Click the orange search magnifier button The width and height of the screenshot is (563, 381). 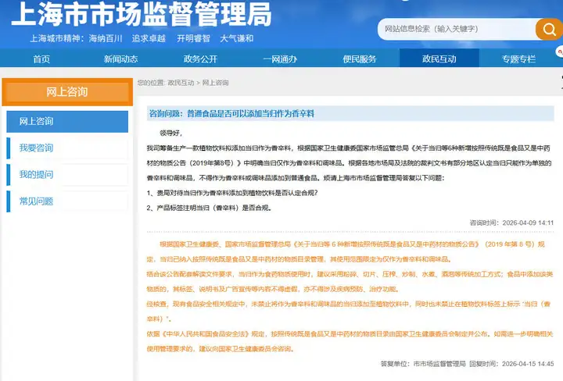[x=549, y=29]
